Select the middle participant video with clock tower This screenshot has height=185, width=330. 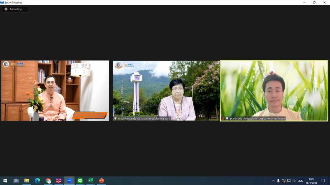click(x=166, y=91)
